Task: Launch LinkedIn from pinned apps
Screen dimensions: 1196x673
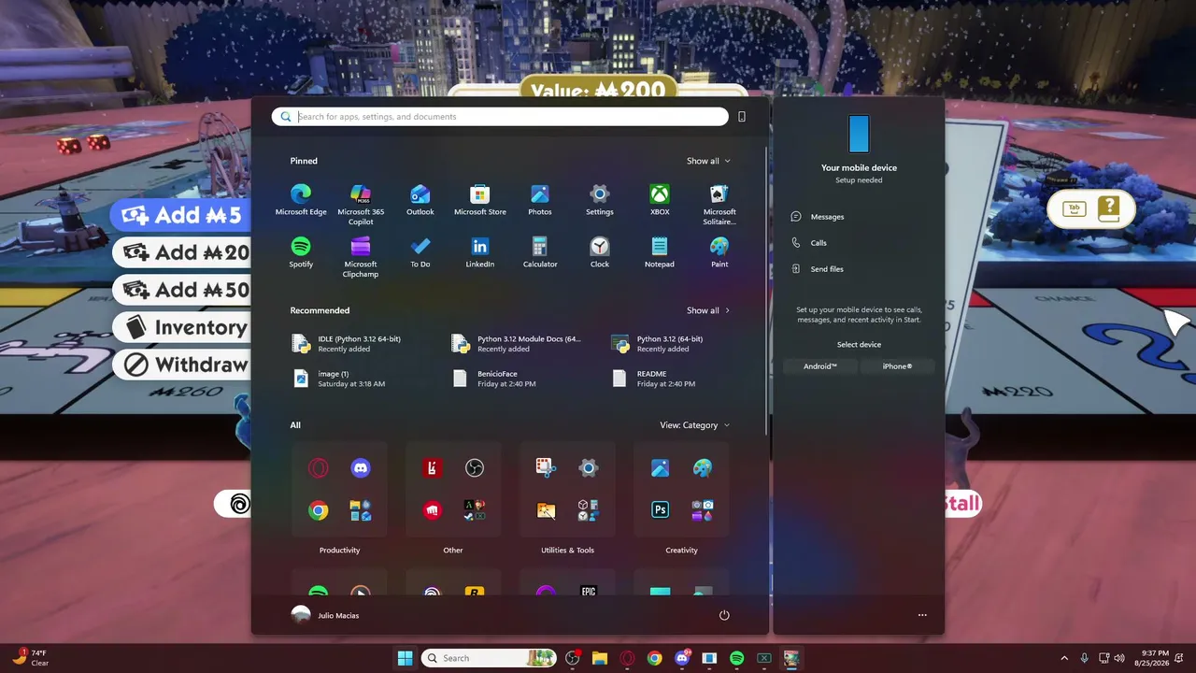Action: [480, 251]
